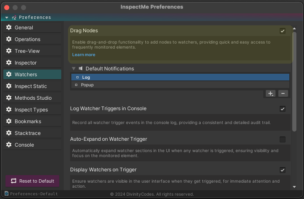The image size is (304, 199).
Task: Open Inspect Types preferences
Action: 32,110
